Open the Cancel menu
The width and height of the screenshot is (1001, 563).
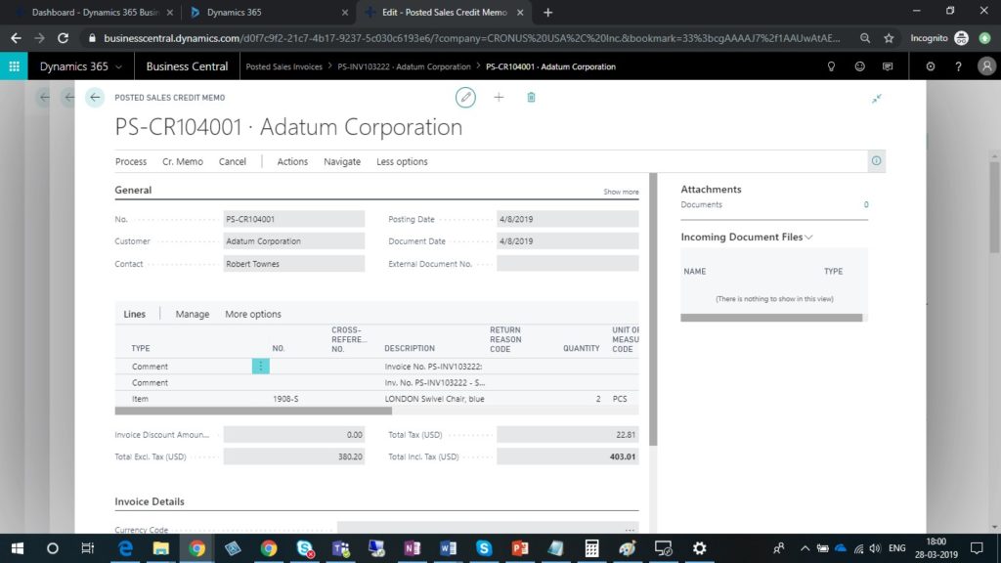(x=233, y=161)
